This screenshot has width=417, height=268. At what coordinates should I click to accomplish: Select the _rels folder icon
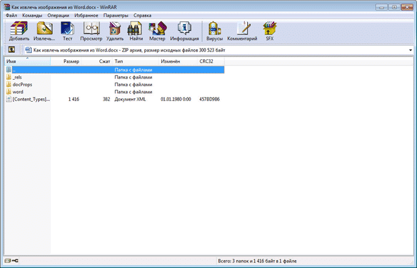tap(9, 77)
